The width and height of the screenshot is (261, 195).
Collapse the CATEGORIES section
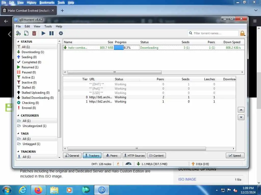point(18,116)
